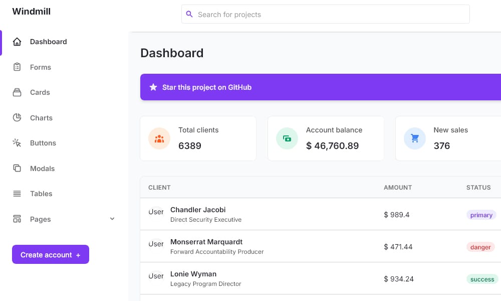Viewport: 501px width, 301px height.
Task: Click the Legacy Program Director title
Action: click(x=206, y=284)
